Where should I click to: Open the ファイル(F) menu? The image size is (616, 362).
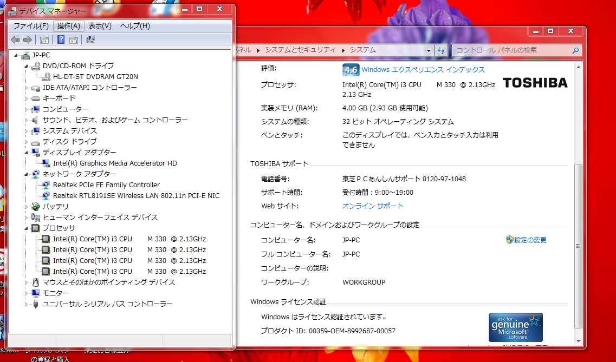point(31,26)
